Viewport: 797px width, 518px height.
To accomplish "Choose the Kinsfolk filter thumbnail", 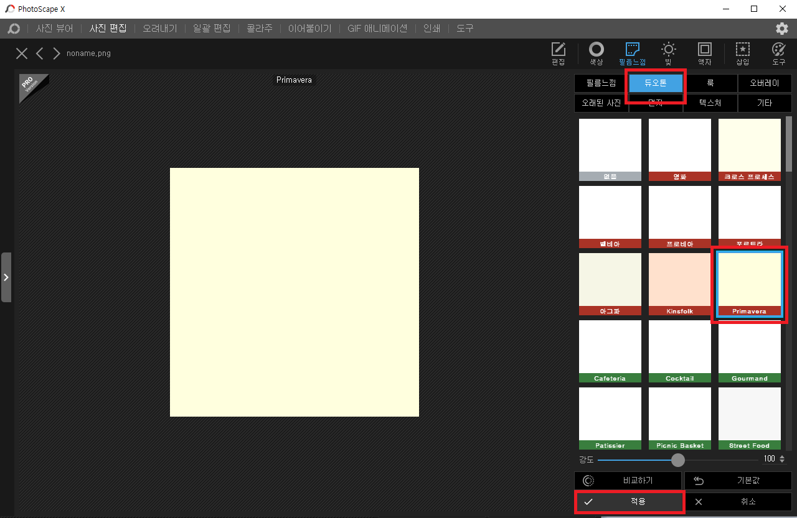I will pyautogui.click(x=680, y=284).
